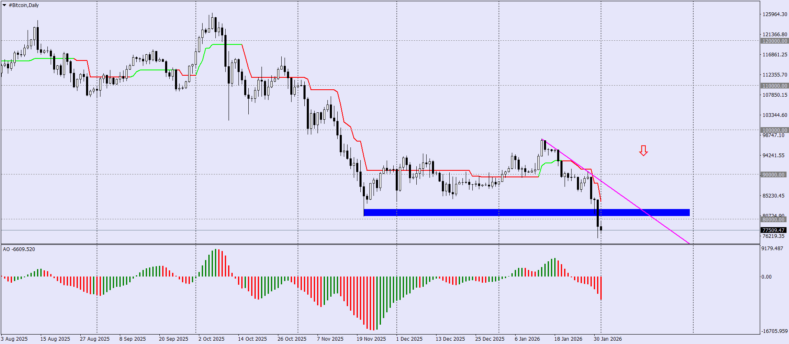Click the 90000.00 horizontal level label
This screenshot has height=344, width=789.
tap(773, 174)
